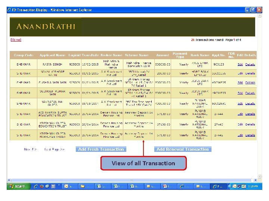This screenshot has height=201, width=269.
Task: Edit the KRISHNAV GUPTA EDUCATION TRUST transaction
Action: (x=240, y=124)
